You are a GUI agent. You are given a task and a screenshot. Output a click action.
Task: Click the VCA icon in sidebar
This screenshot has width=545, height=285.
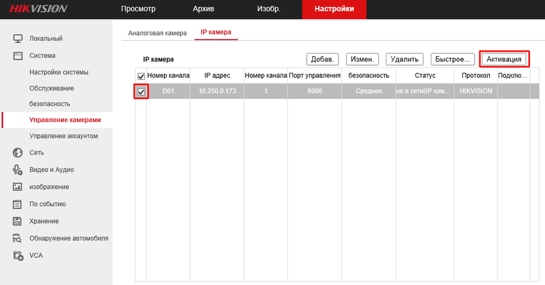click(x=18, y=255)
